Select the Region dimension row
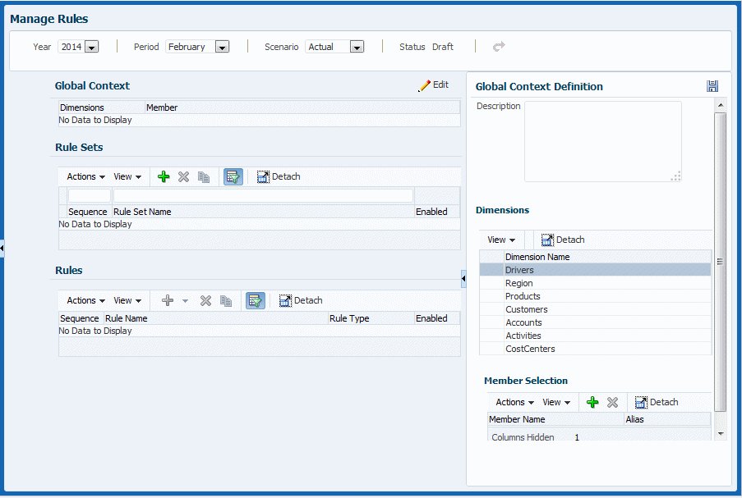This screenshot has width=742, height=498. (595, 283)
